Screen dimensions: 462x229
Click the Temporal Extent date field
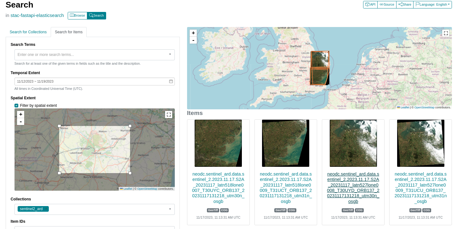tap(94, 81)
